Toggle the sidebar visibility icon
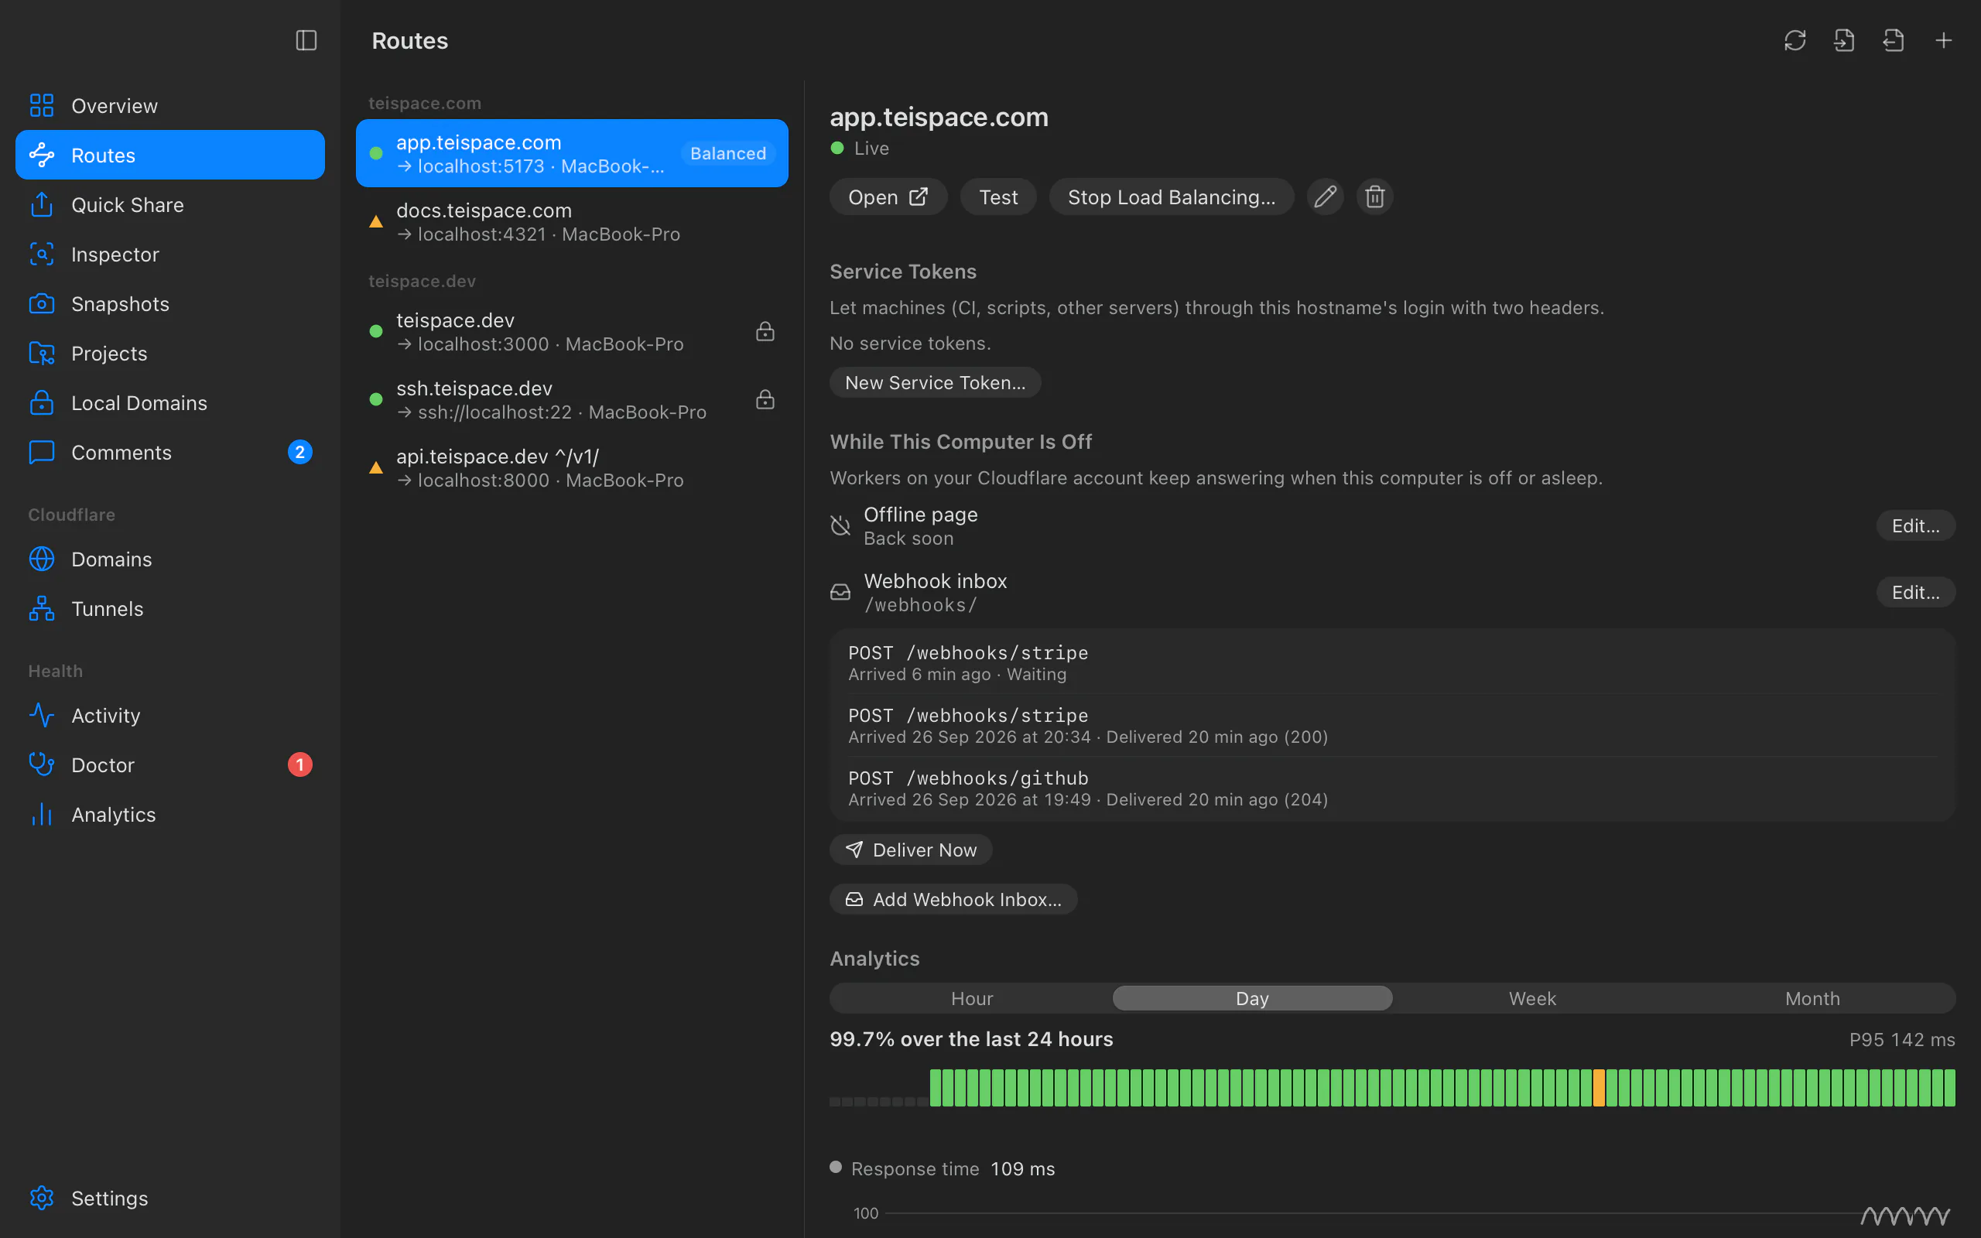 [306, 40]
